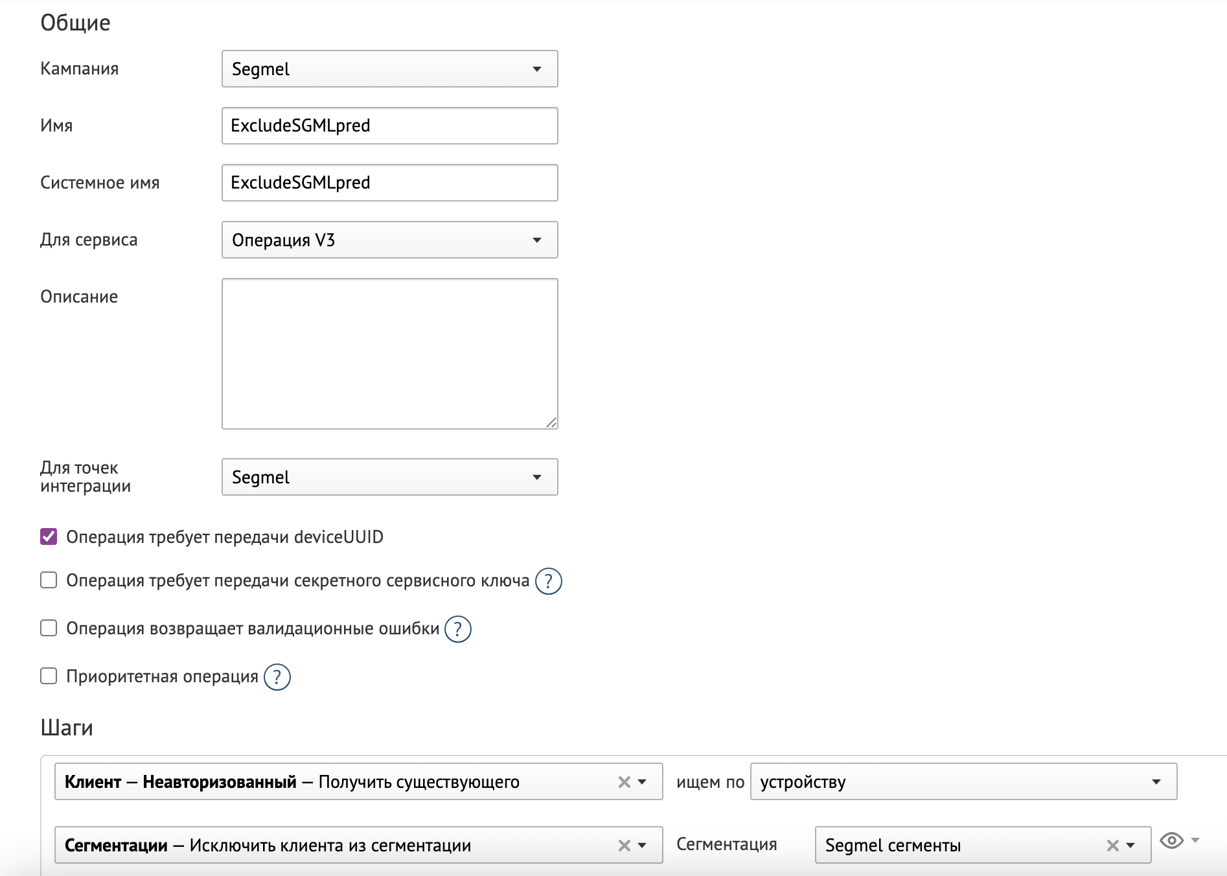Click help icon for validation errors option
This screenshot has height=876, width=1227.
pyautogui.click(x=458, y=629)
